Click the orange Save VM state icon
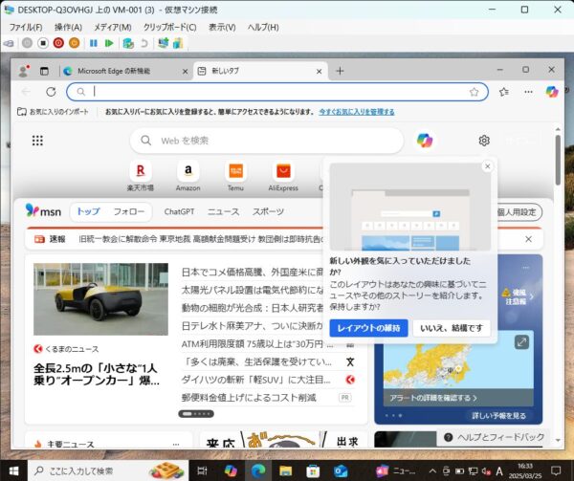The image size is (574, 481). coord(75,43)
